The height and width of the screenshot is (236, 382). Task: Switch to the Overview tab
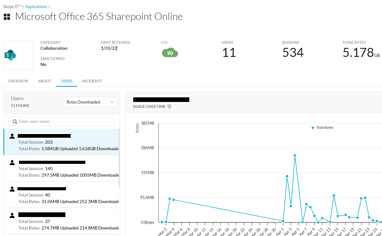(18, 81)
